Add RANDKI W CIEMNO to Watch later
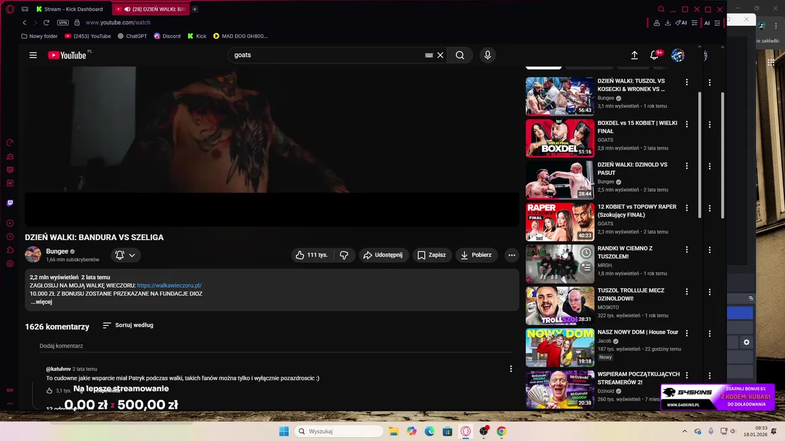The width and height of the screenshot is (785, 441). click(586, 253)
